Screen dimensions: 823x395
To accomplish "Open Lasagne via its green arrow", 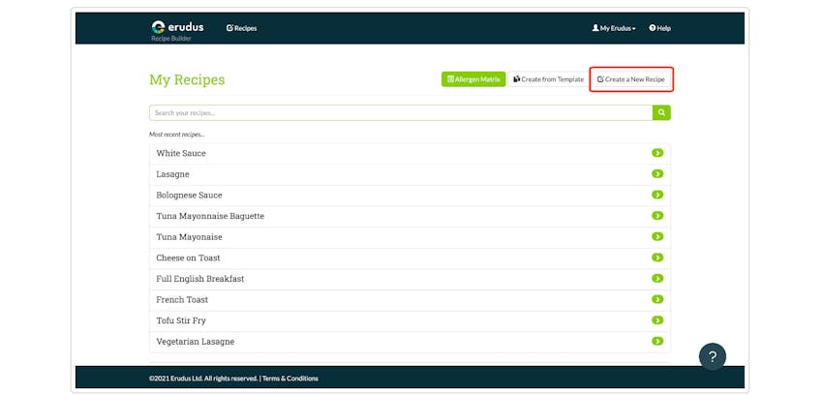I will tap(657, 173).
